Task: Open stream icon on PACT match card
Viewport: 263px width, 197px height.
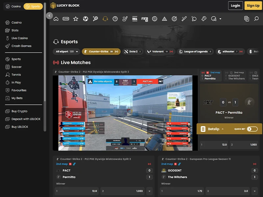Action: [x=70, y=164]
